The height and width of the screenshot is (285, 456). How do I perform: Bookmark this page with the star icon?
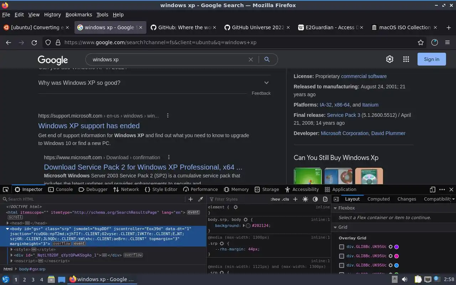coord(421,42)
